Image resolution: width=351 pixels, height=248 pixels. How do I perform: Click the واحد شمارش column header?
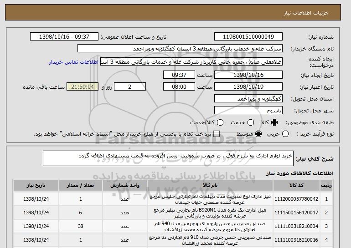point(125,185)
